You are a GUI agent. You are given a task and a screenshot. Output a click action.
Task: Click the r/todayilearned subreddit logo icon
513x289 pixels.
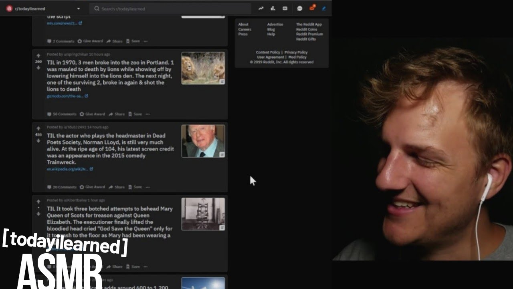pyautogui.click(x=9, y=8)
